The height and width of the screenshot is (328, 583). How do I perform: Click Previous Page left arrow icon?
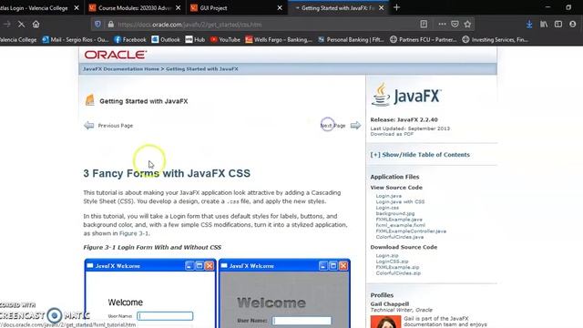tap(89, 126)
